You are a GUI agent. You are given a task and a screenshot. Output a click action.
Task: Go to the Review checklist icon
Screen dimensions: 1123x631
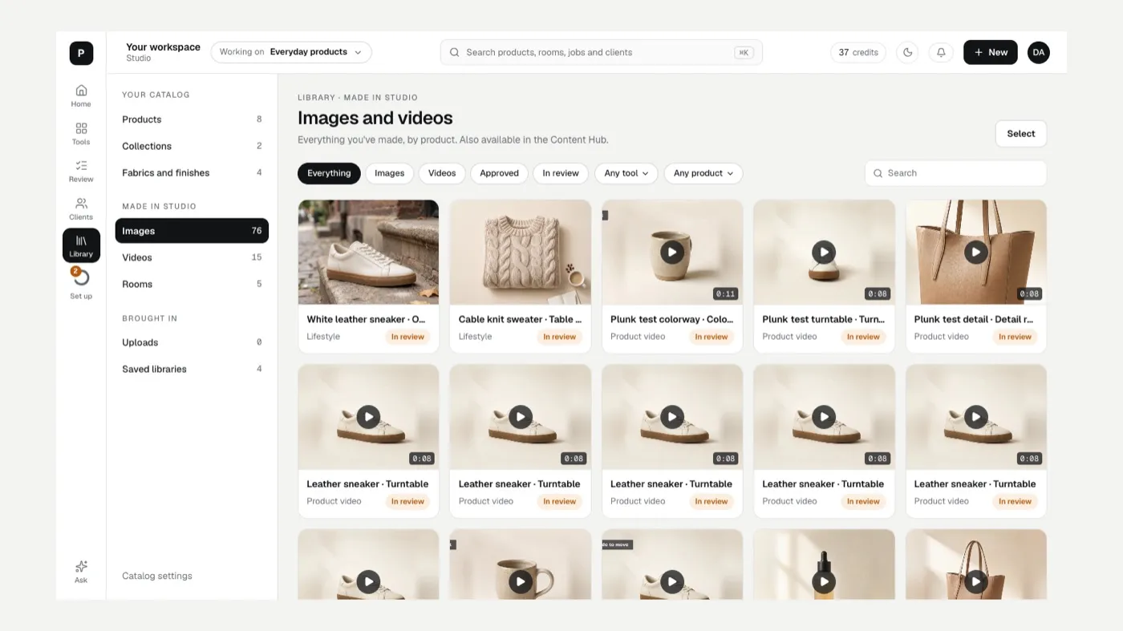click(81, 171)
